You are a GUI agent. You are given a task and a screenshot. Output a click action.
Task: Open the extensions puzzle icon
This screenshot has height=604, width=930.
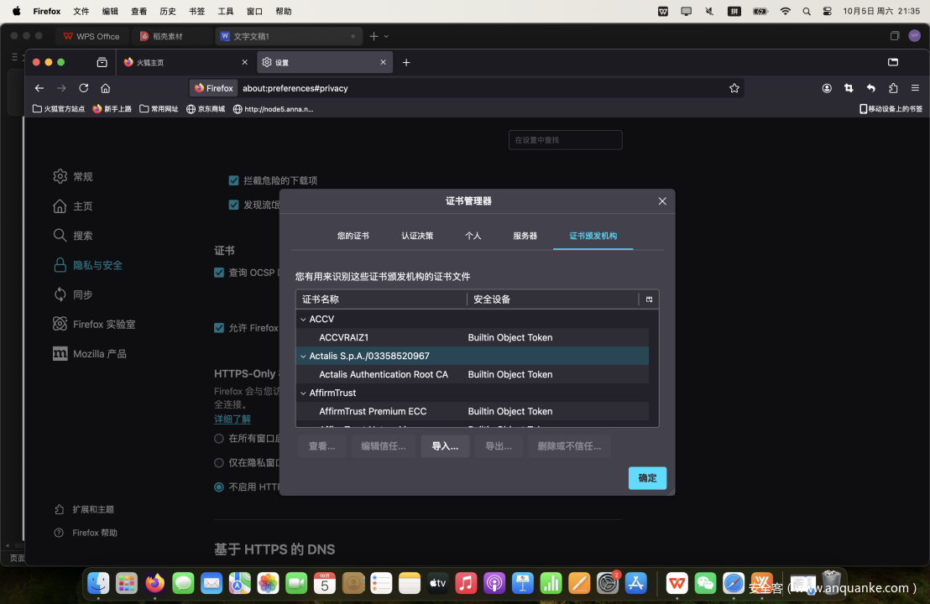893,88
